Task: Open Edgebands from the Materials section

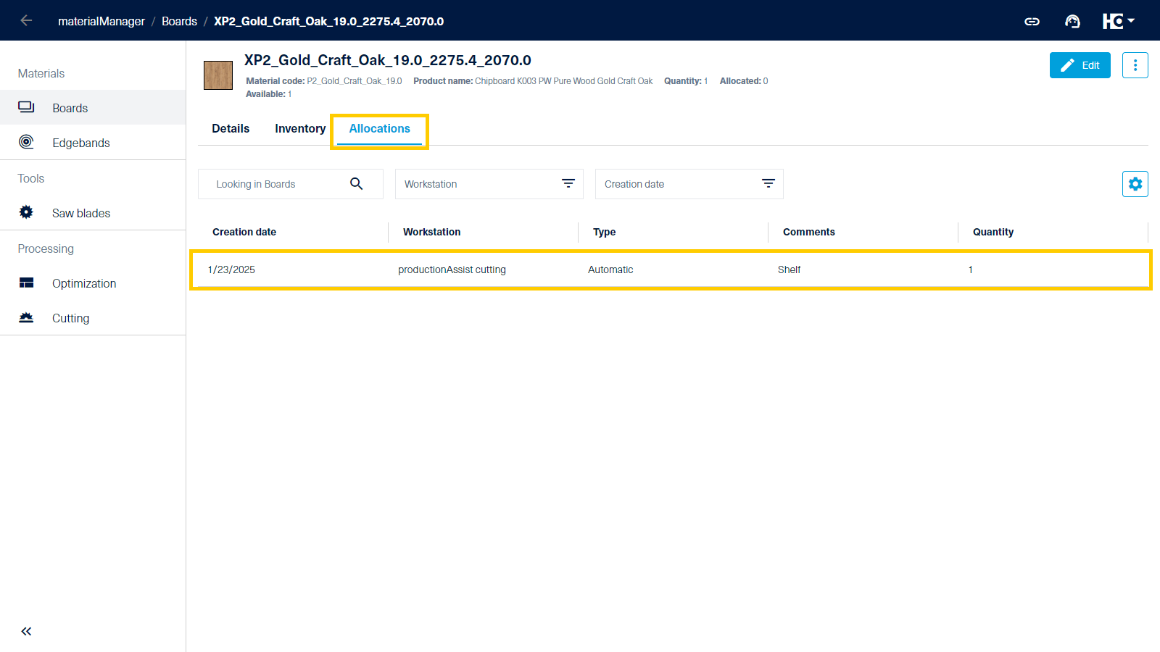Action: pyautogui.click(x=26, y=142)
